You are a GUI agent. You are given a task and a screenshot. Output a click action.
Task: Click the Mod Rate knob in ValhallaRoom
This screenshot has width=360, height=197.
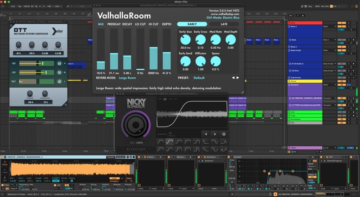coord(216,40)
